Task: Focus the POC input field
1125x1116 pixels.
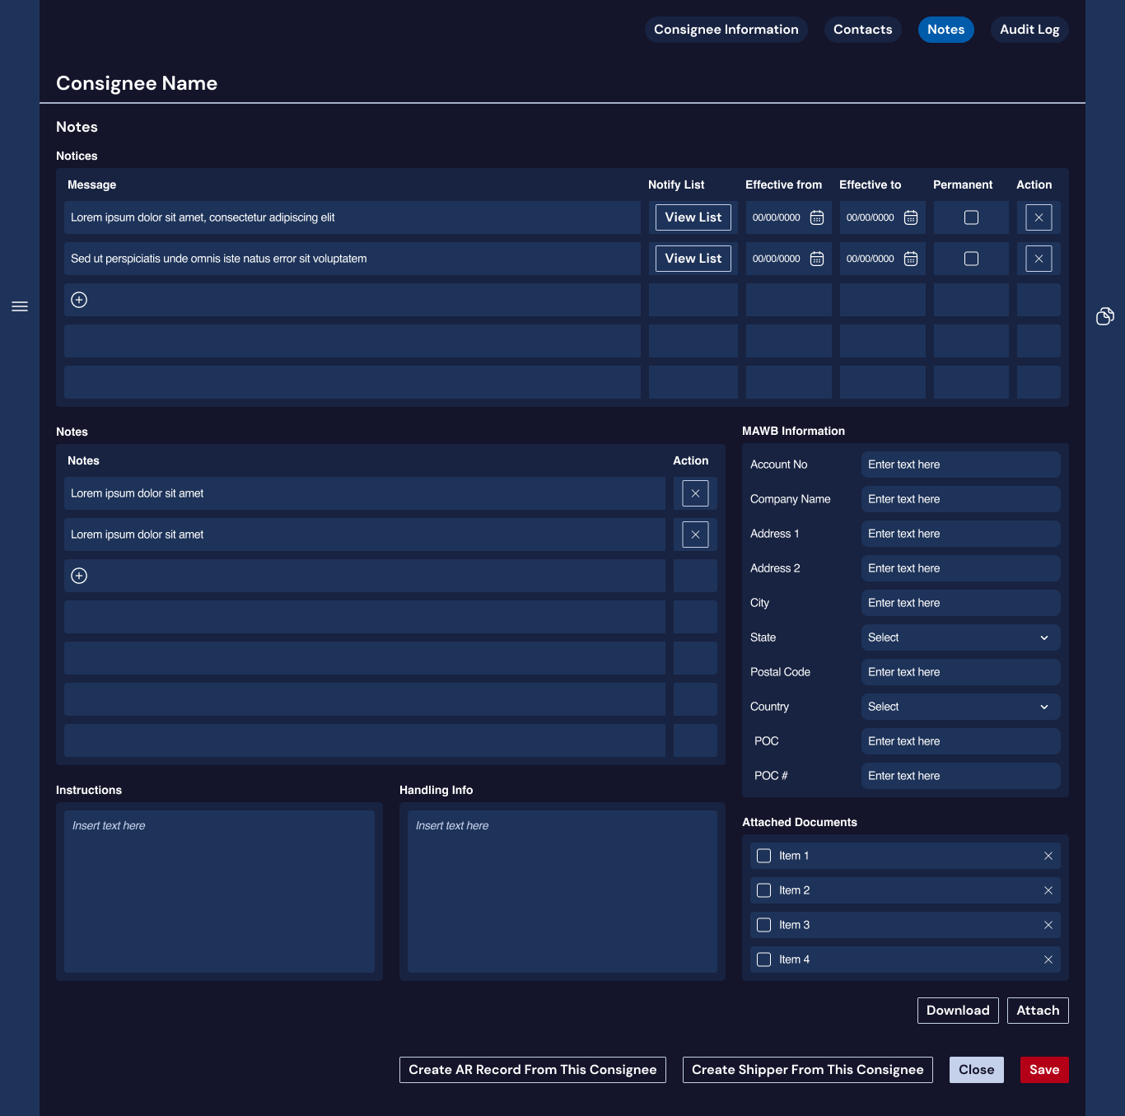Action: (x=961, y=741)
